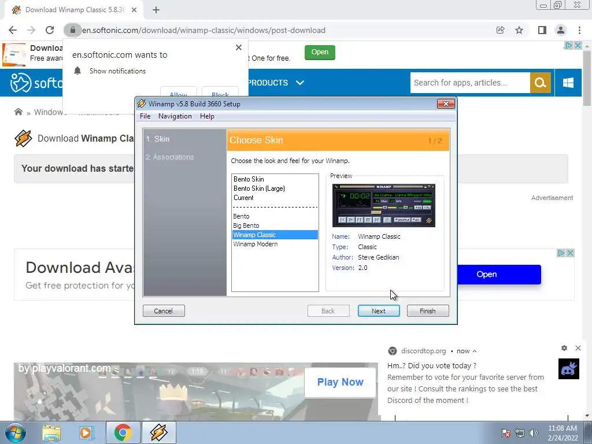Bookmark this page with the star icon

click(x=519, y=30)
